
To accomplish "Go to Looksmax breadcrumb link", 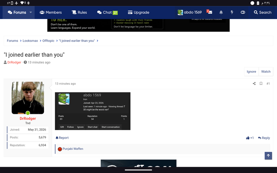I will [30, 41].
